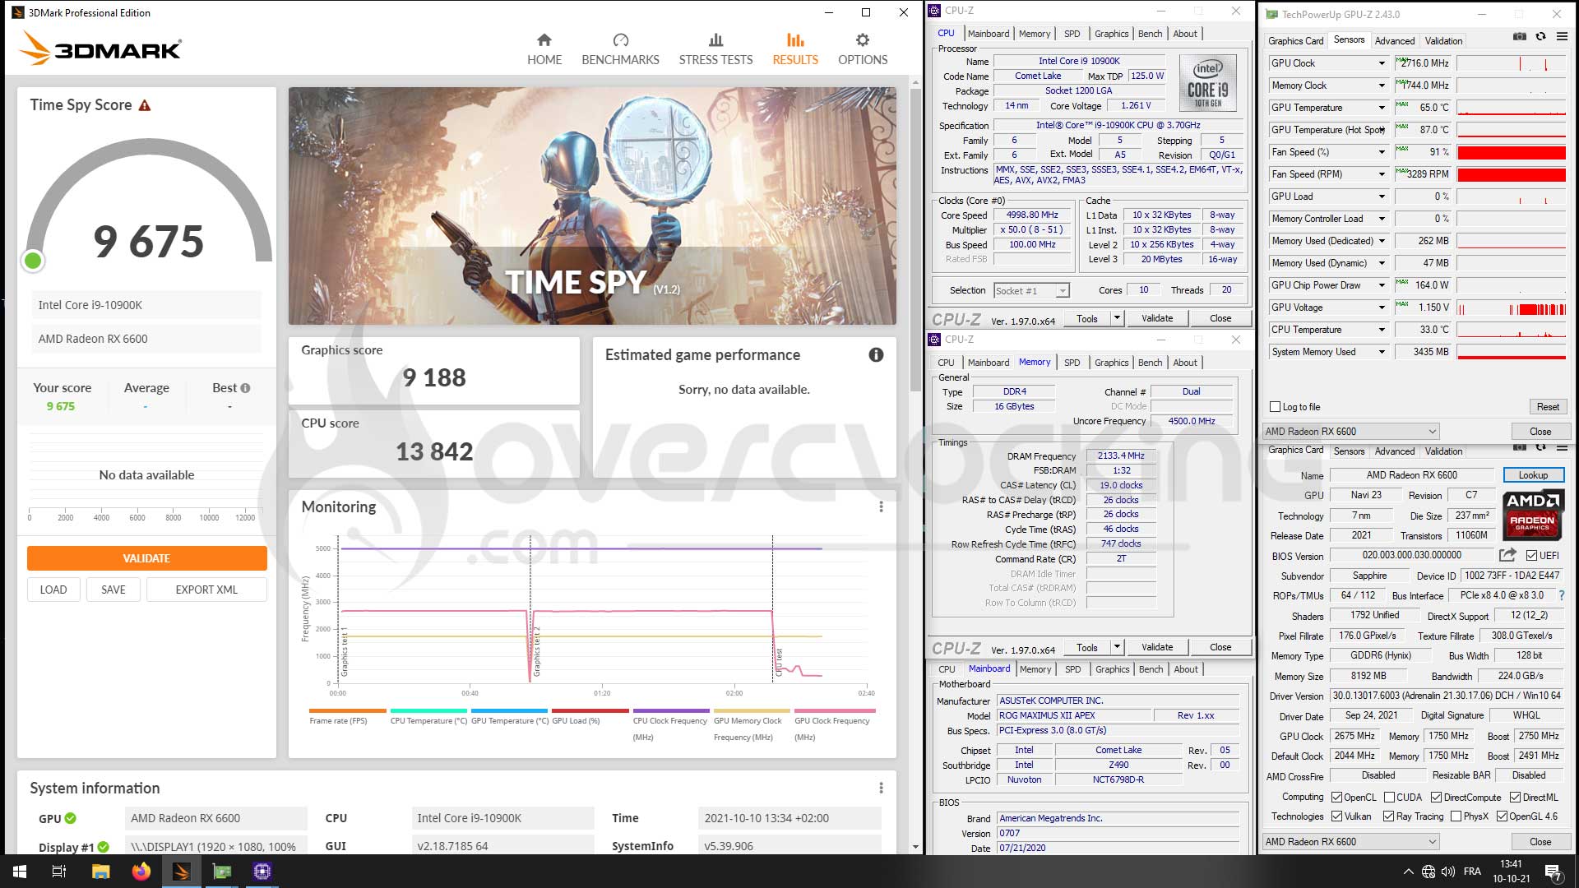The width and height of the screenshot is (1579, 888).
Task: Open Monitoring panel three-dot menu
Action: coord(881,506)
